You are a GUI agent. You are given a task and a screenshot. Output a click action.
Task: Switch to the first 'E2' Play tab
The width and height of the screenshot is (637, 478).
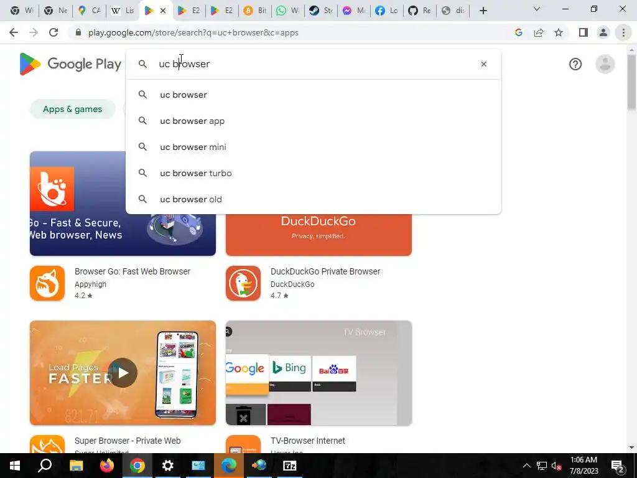coord(189,11)
